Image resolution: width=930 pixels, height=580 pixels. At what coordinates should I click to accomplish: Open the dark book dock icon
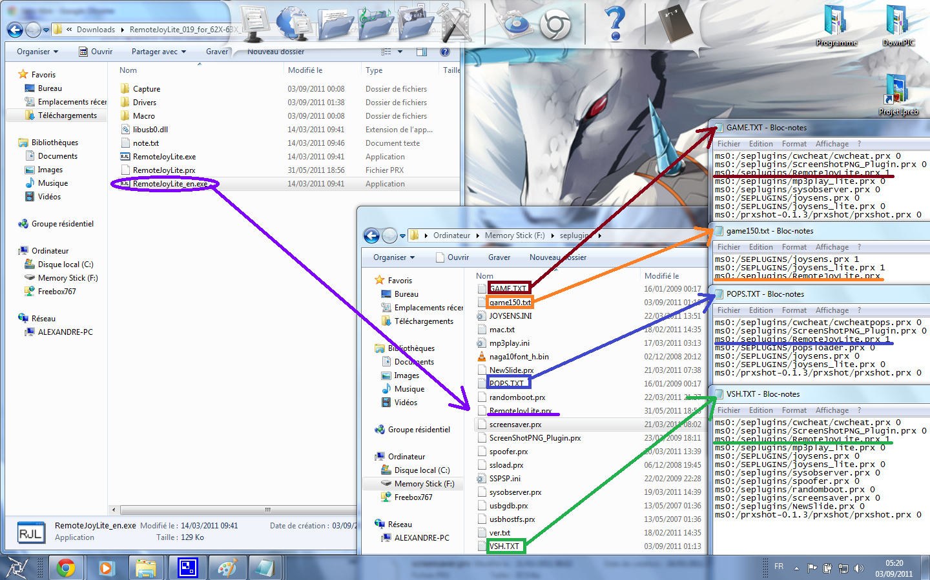tap(675, 23)
